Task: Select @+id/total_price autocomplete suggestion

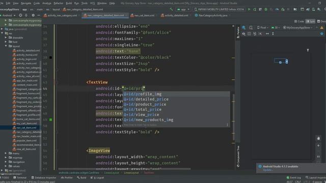Action: [176, 110]
